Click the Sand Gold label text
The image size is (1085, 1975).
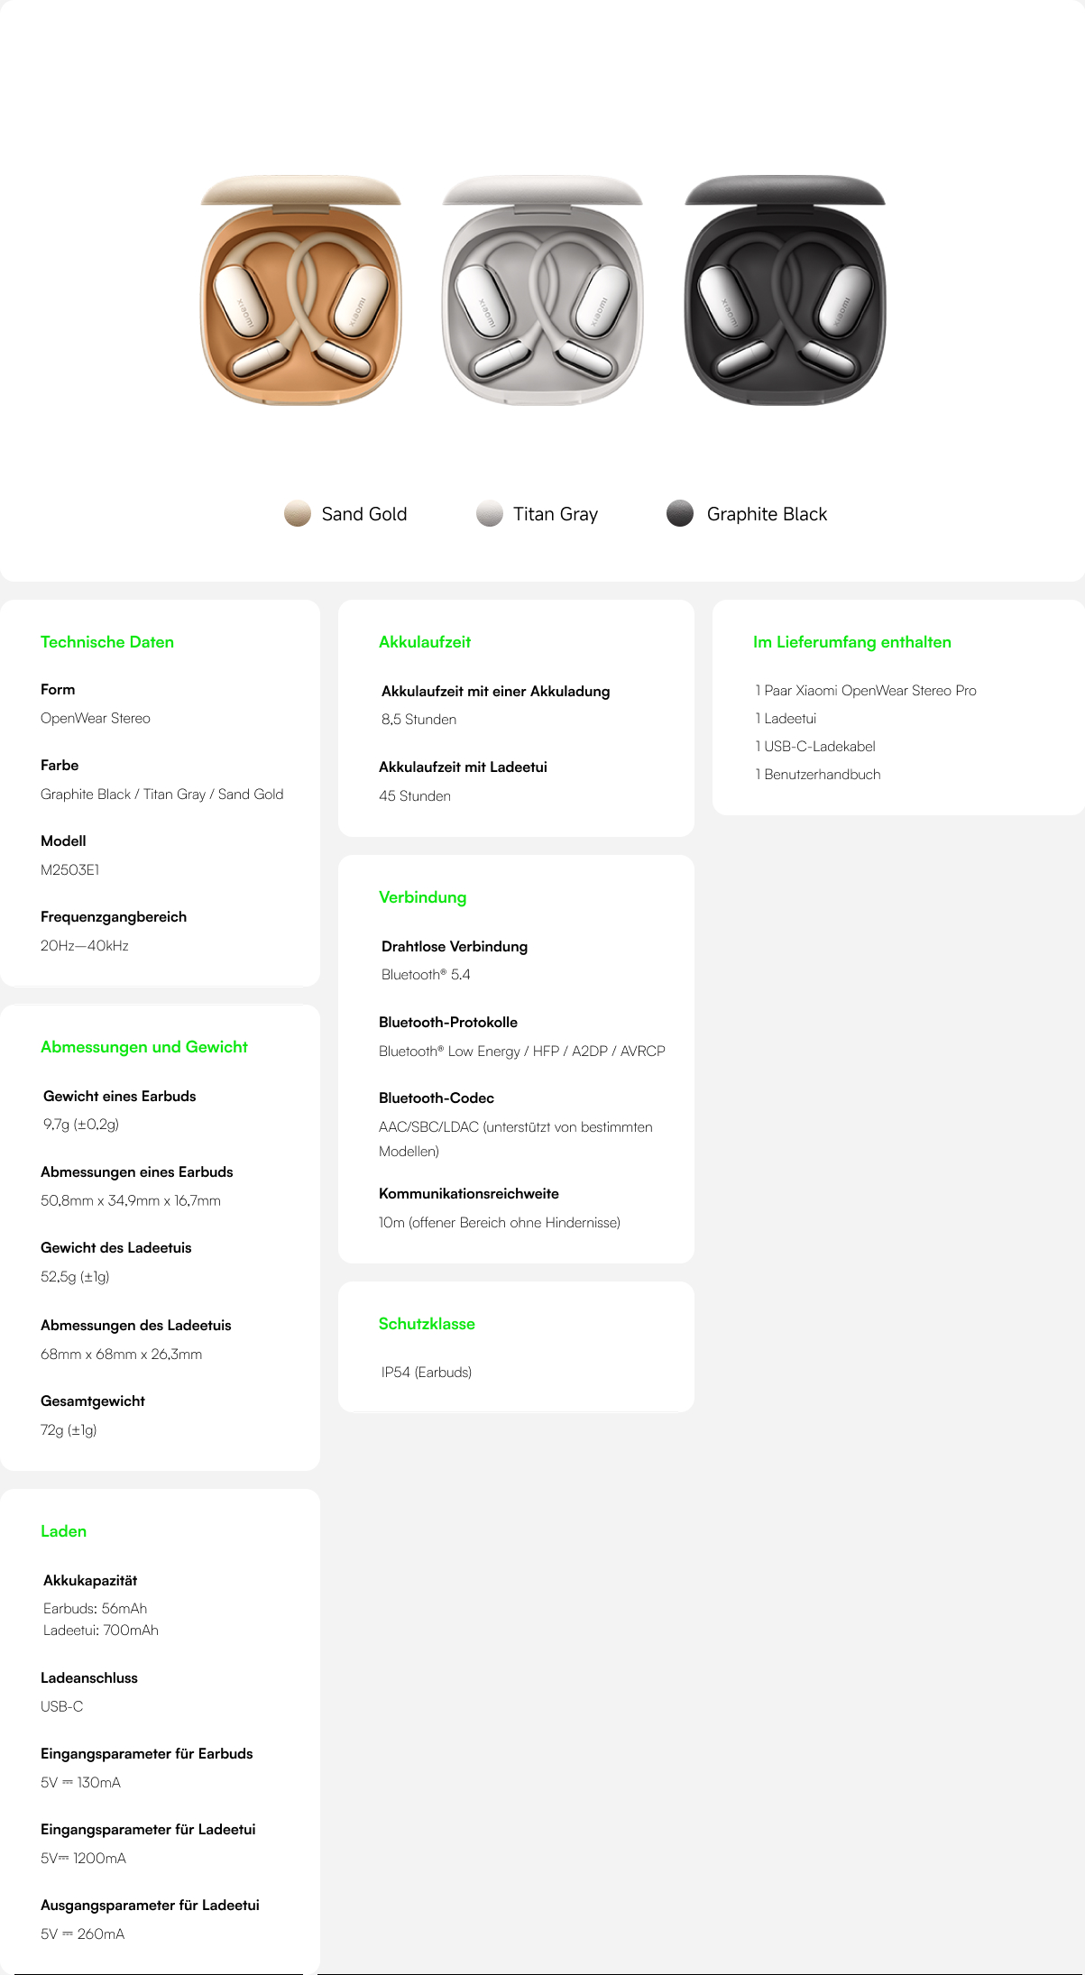click(x=364, y=514)
